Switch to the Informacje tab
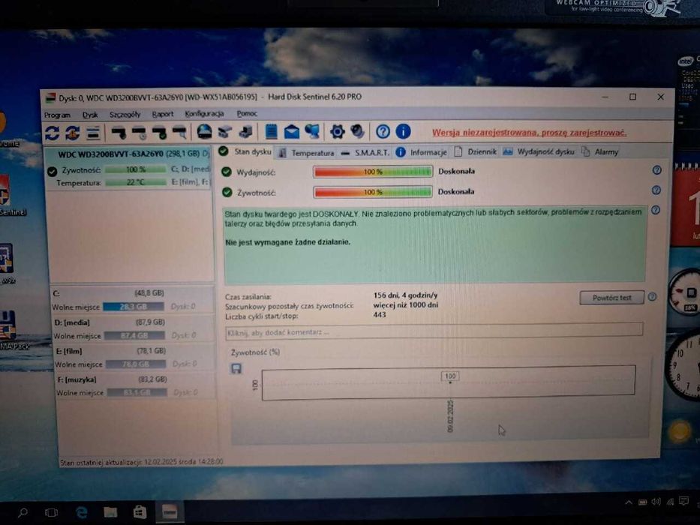The image size is (700, 525). click(x=422, y=152)
